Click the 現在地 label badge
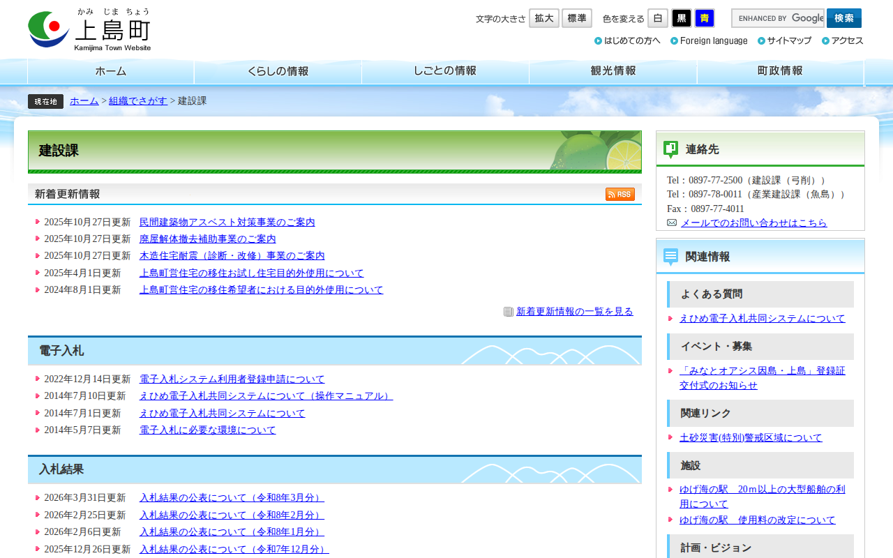The image size is (893, 558). (45, 101)
